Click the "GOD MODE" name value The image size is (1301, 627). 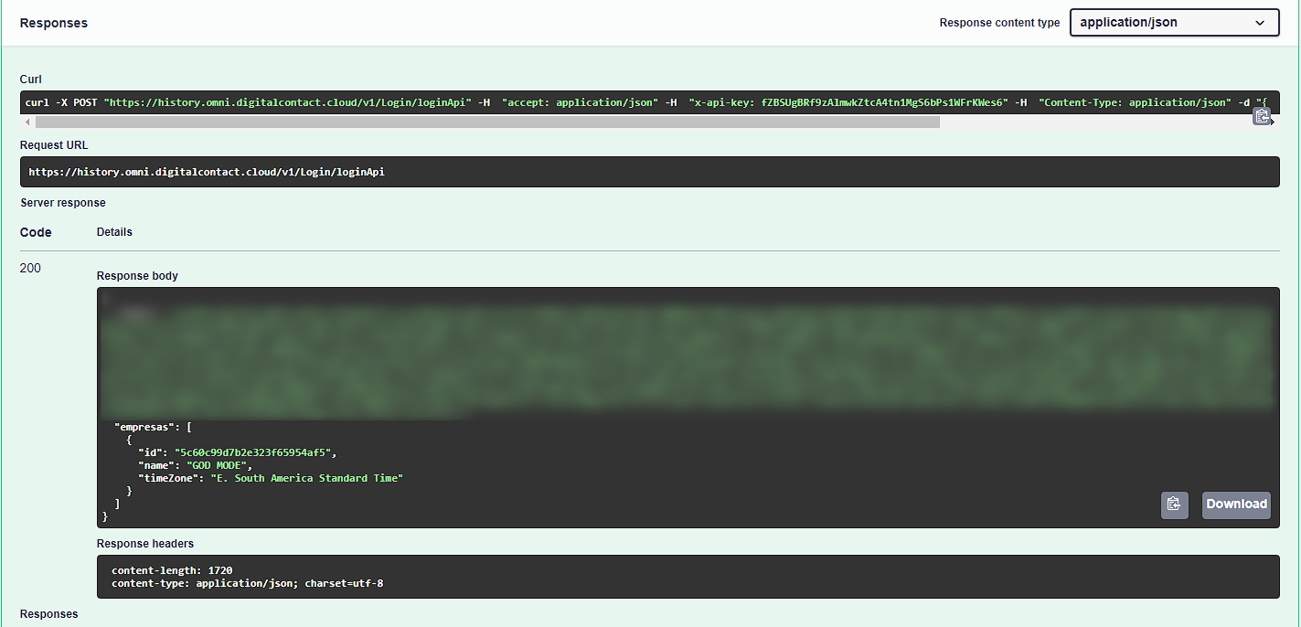tap(219, 466)
